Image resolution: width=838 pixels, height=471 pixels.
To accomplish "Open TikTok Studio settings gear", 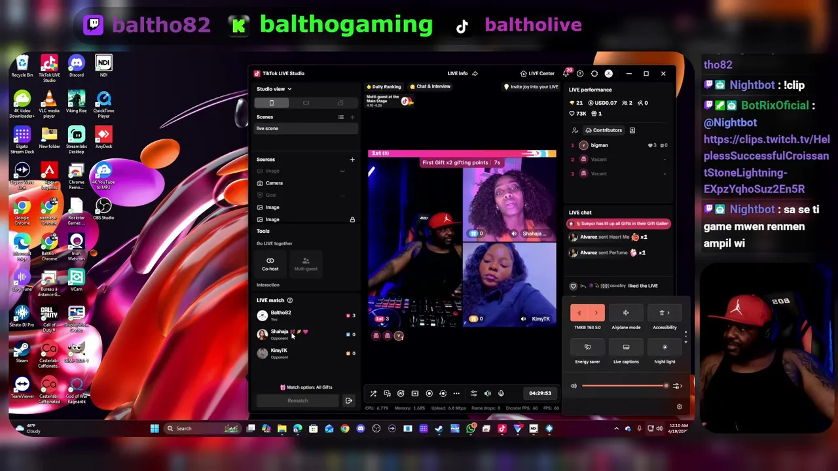I will [594, 73].
